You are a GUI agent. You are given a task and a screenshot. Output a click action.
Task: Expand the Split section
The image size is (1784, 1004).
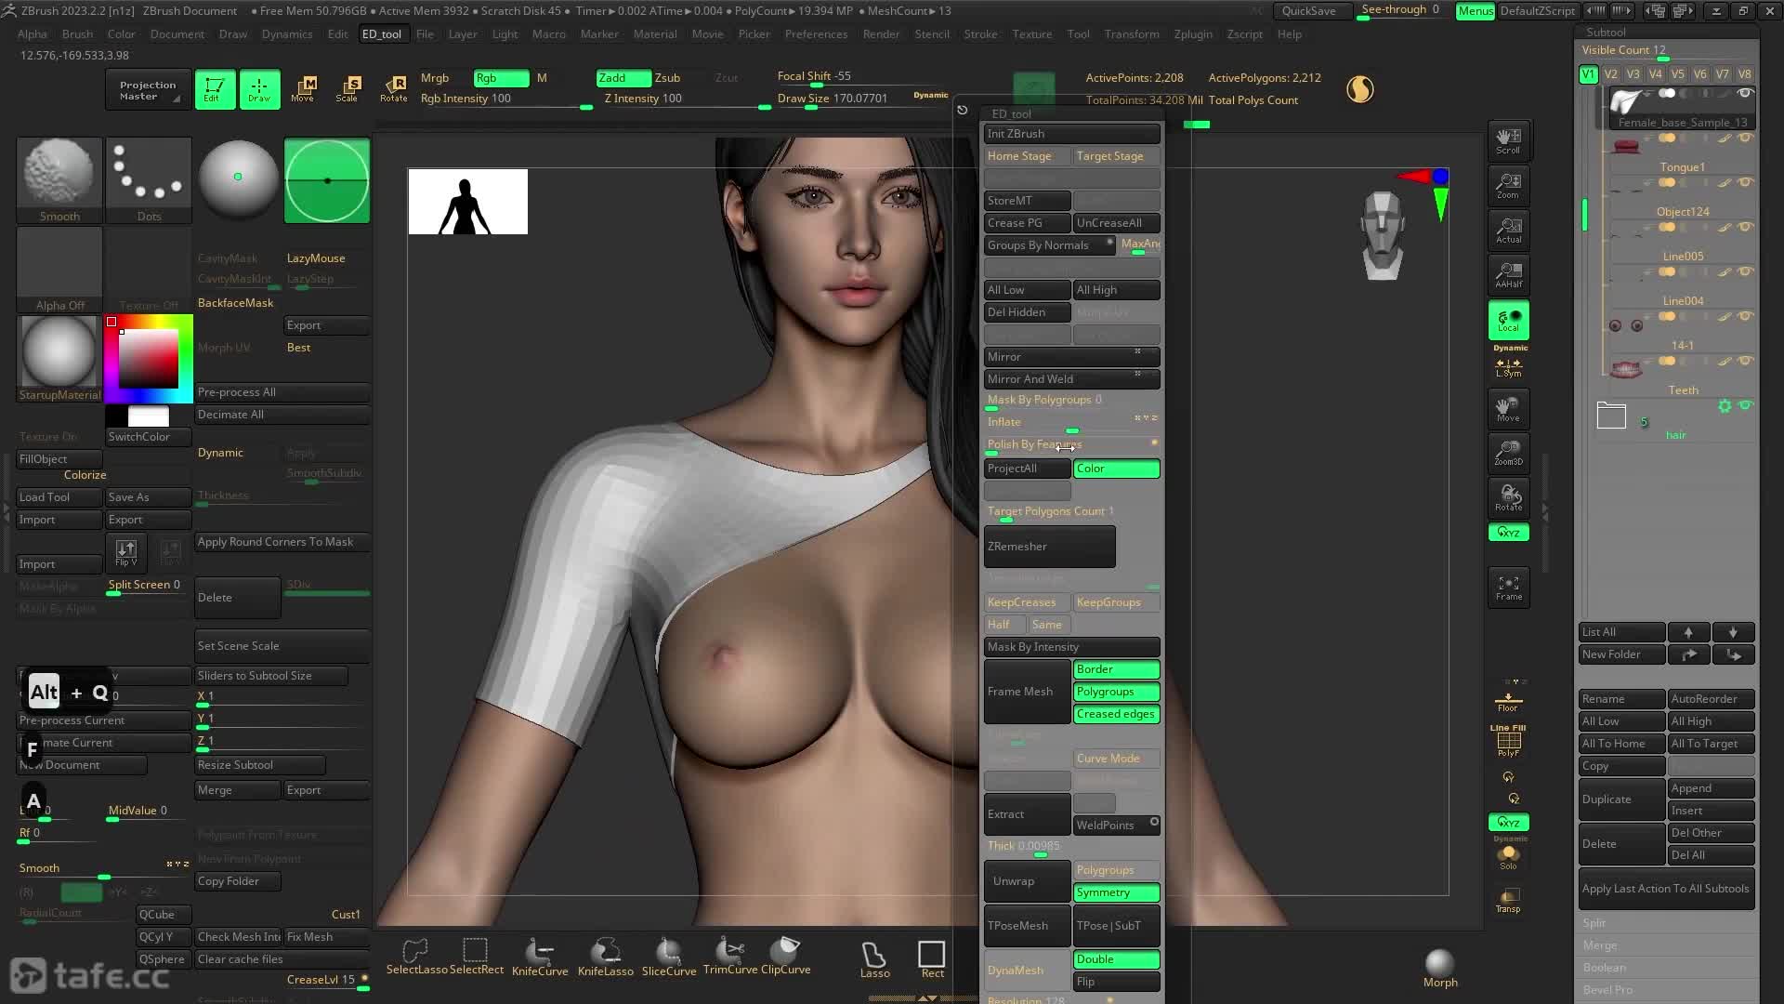coord(1594,923)
